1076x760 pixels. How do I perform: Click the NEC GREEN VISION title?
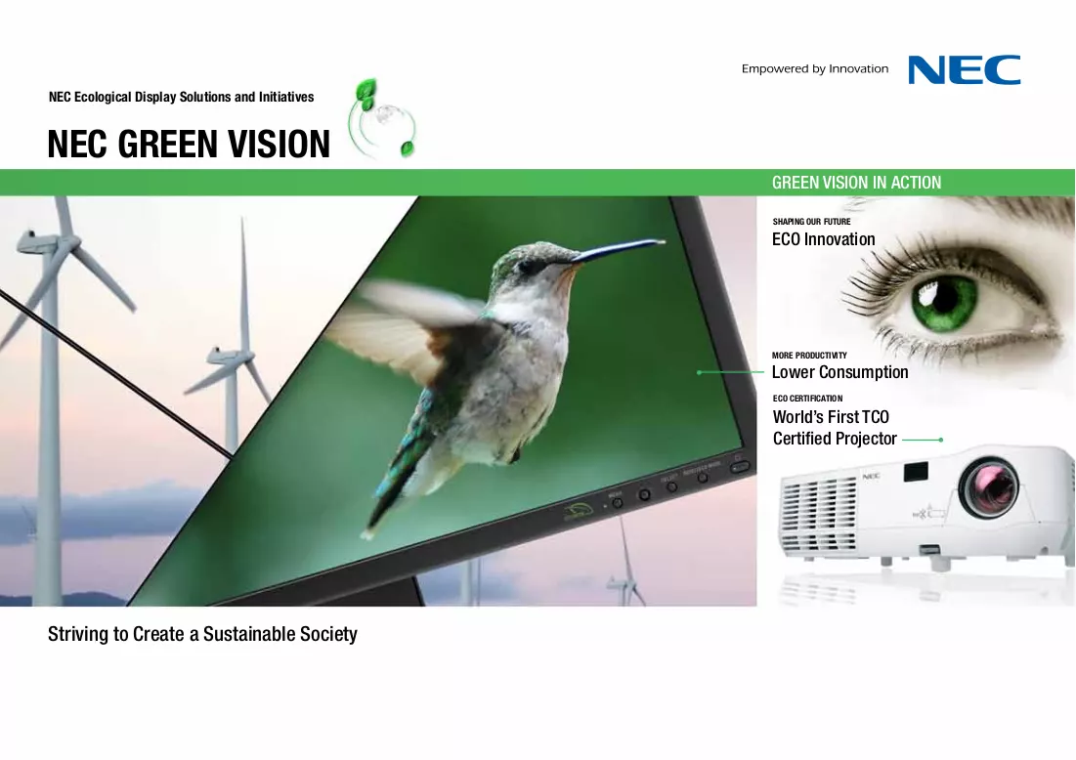click(190, 144)
